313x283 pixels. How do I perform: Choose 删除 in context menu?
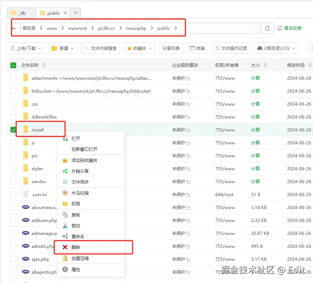[91, 247]
